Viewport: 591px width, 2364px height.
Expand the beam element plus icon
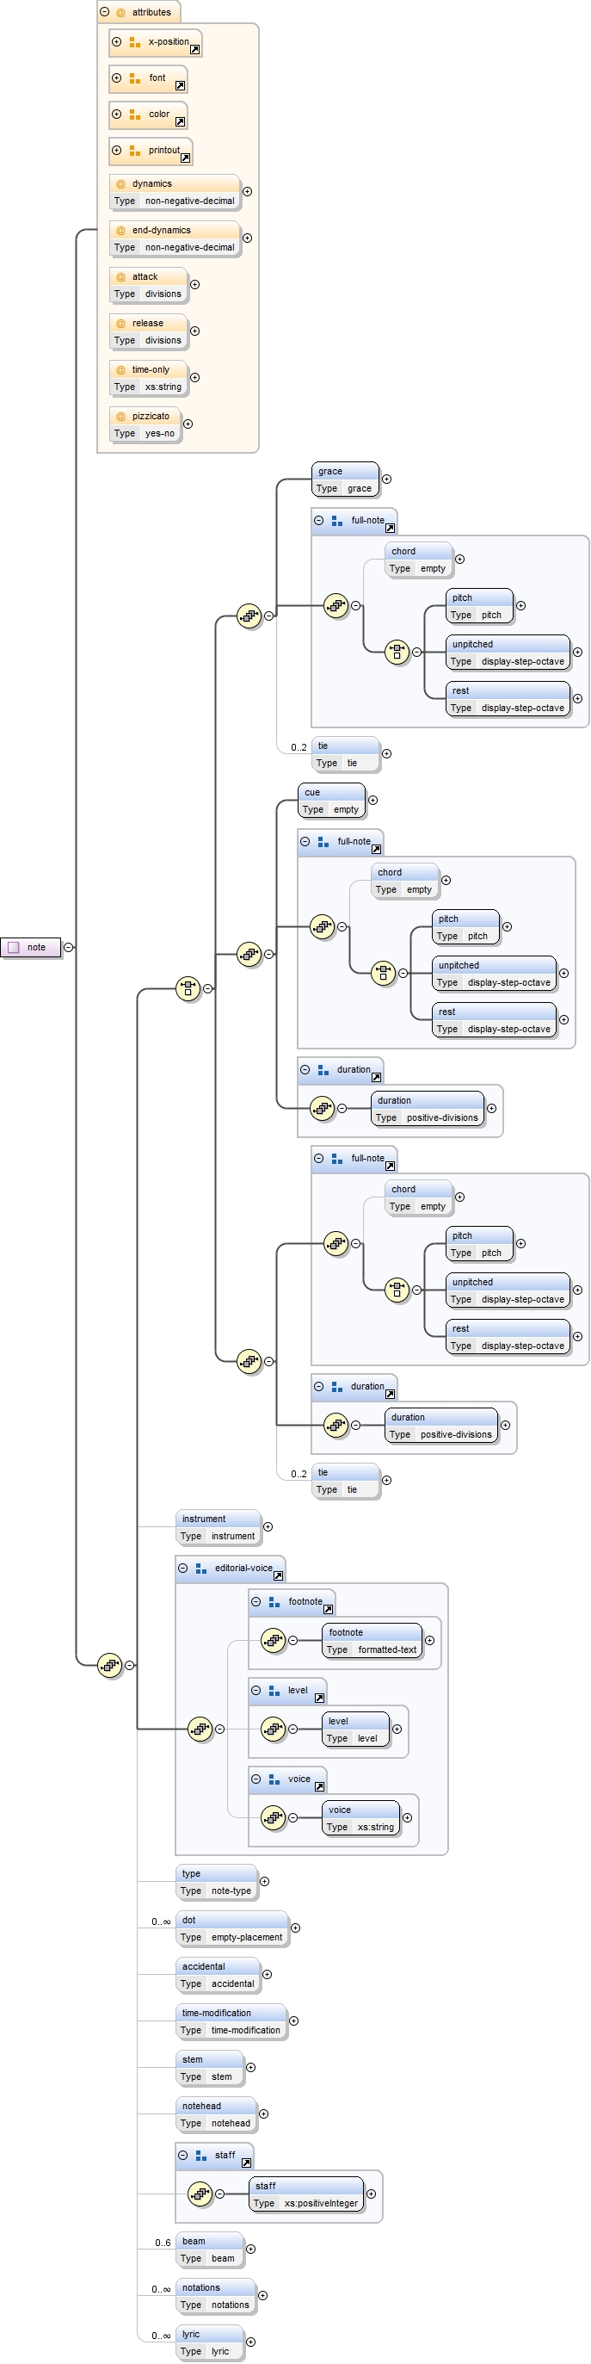(x=250, y=2250)
